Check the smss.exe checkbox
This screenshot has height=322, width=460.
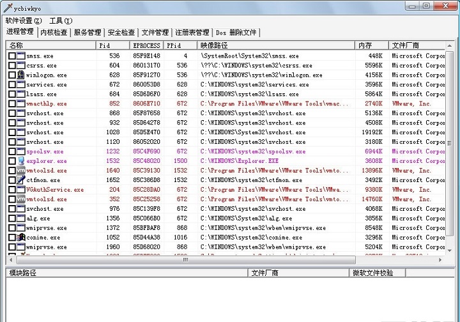coord(11,56)
